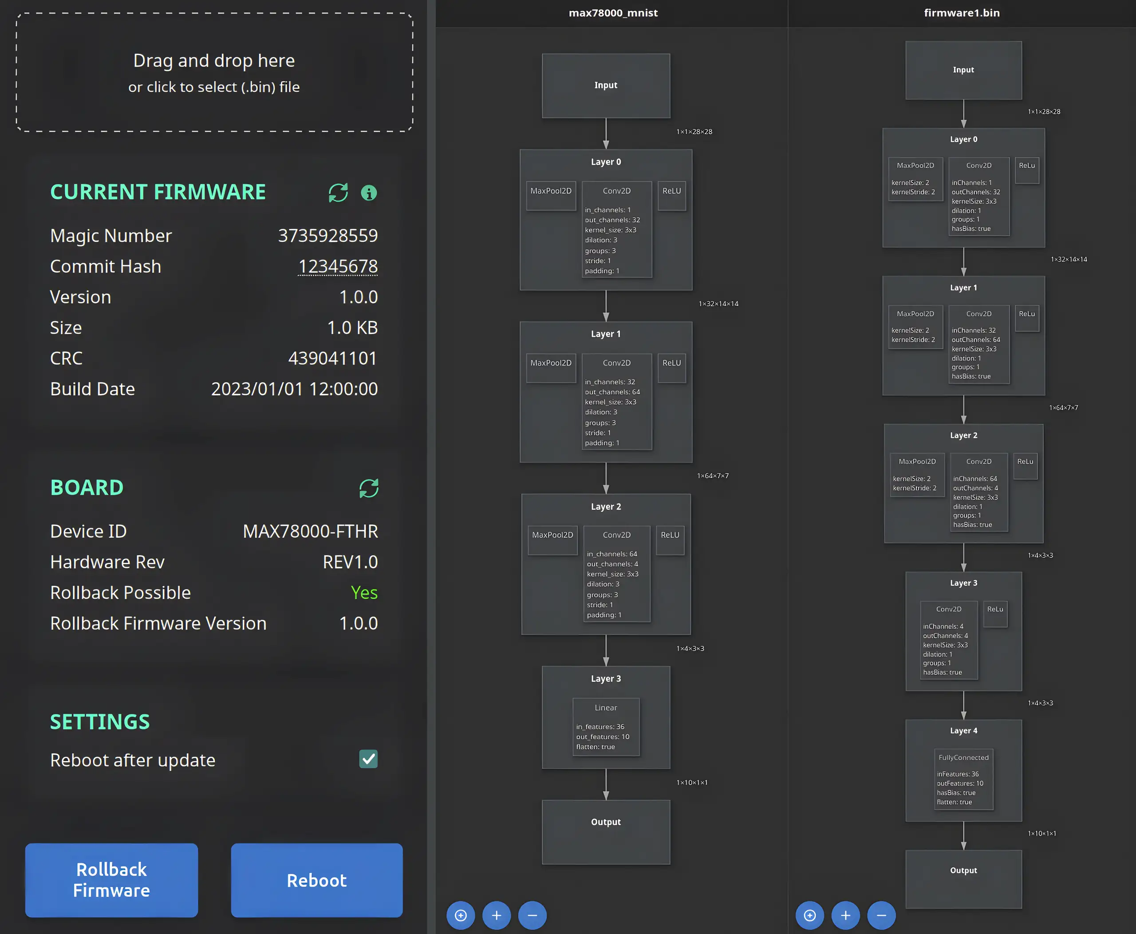The height and width of the screenshot is (934, 1136).
Task: Refresh the Current Firmware information
Action: [x=338, y=193]
